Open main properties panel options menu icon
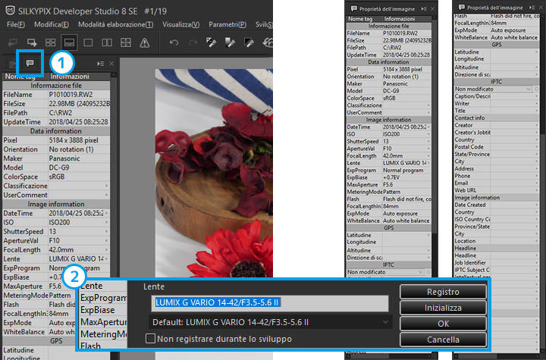 (x=101, y=64)
